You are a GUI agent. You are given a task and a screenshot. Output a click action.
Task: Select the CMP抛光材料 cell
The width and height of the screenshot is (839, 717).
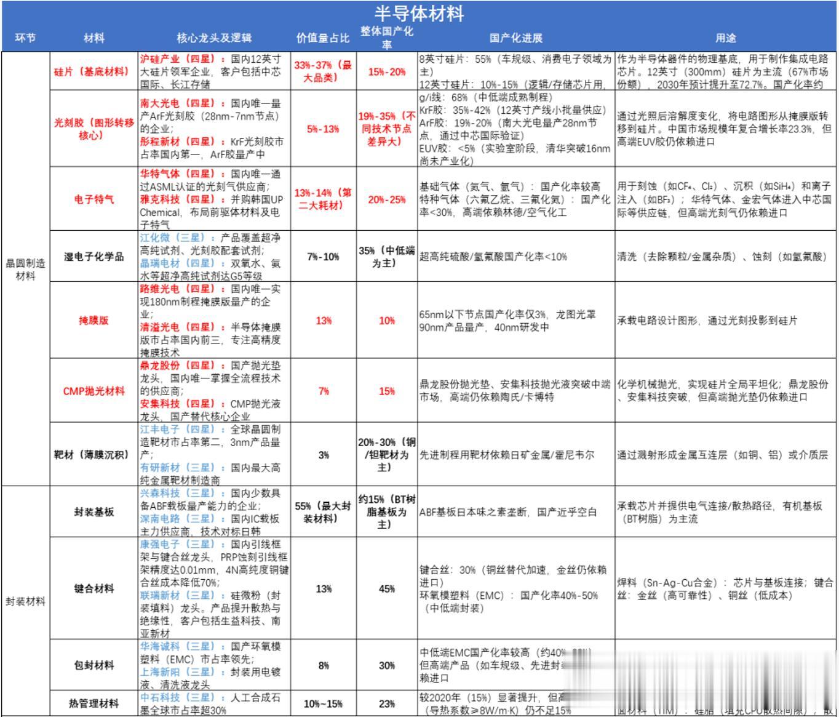pos(93,391)
